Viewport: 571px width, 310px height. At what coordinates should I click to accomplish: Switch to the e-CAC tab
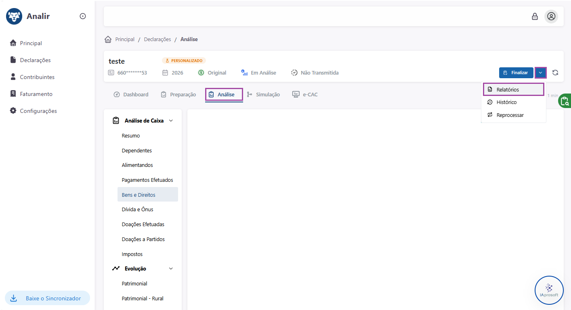[x=305, y=94]
